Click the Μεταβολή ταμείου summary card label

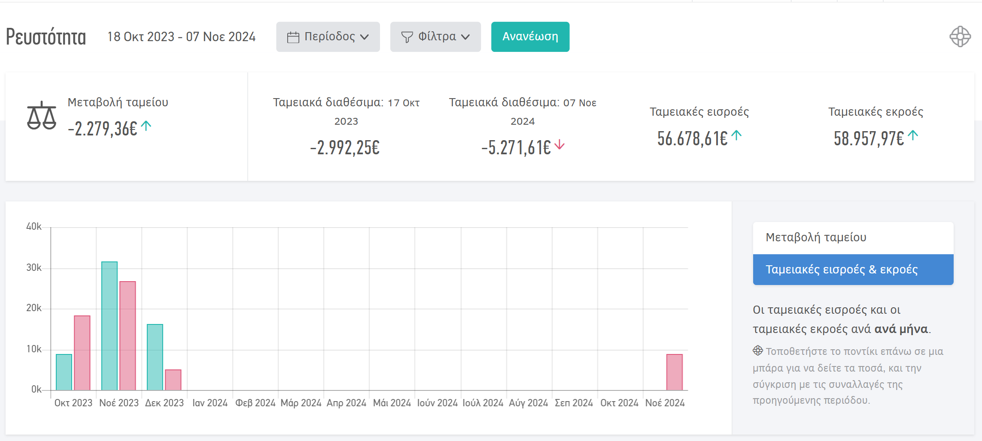[118, 102]
